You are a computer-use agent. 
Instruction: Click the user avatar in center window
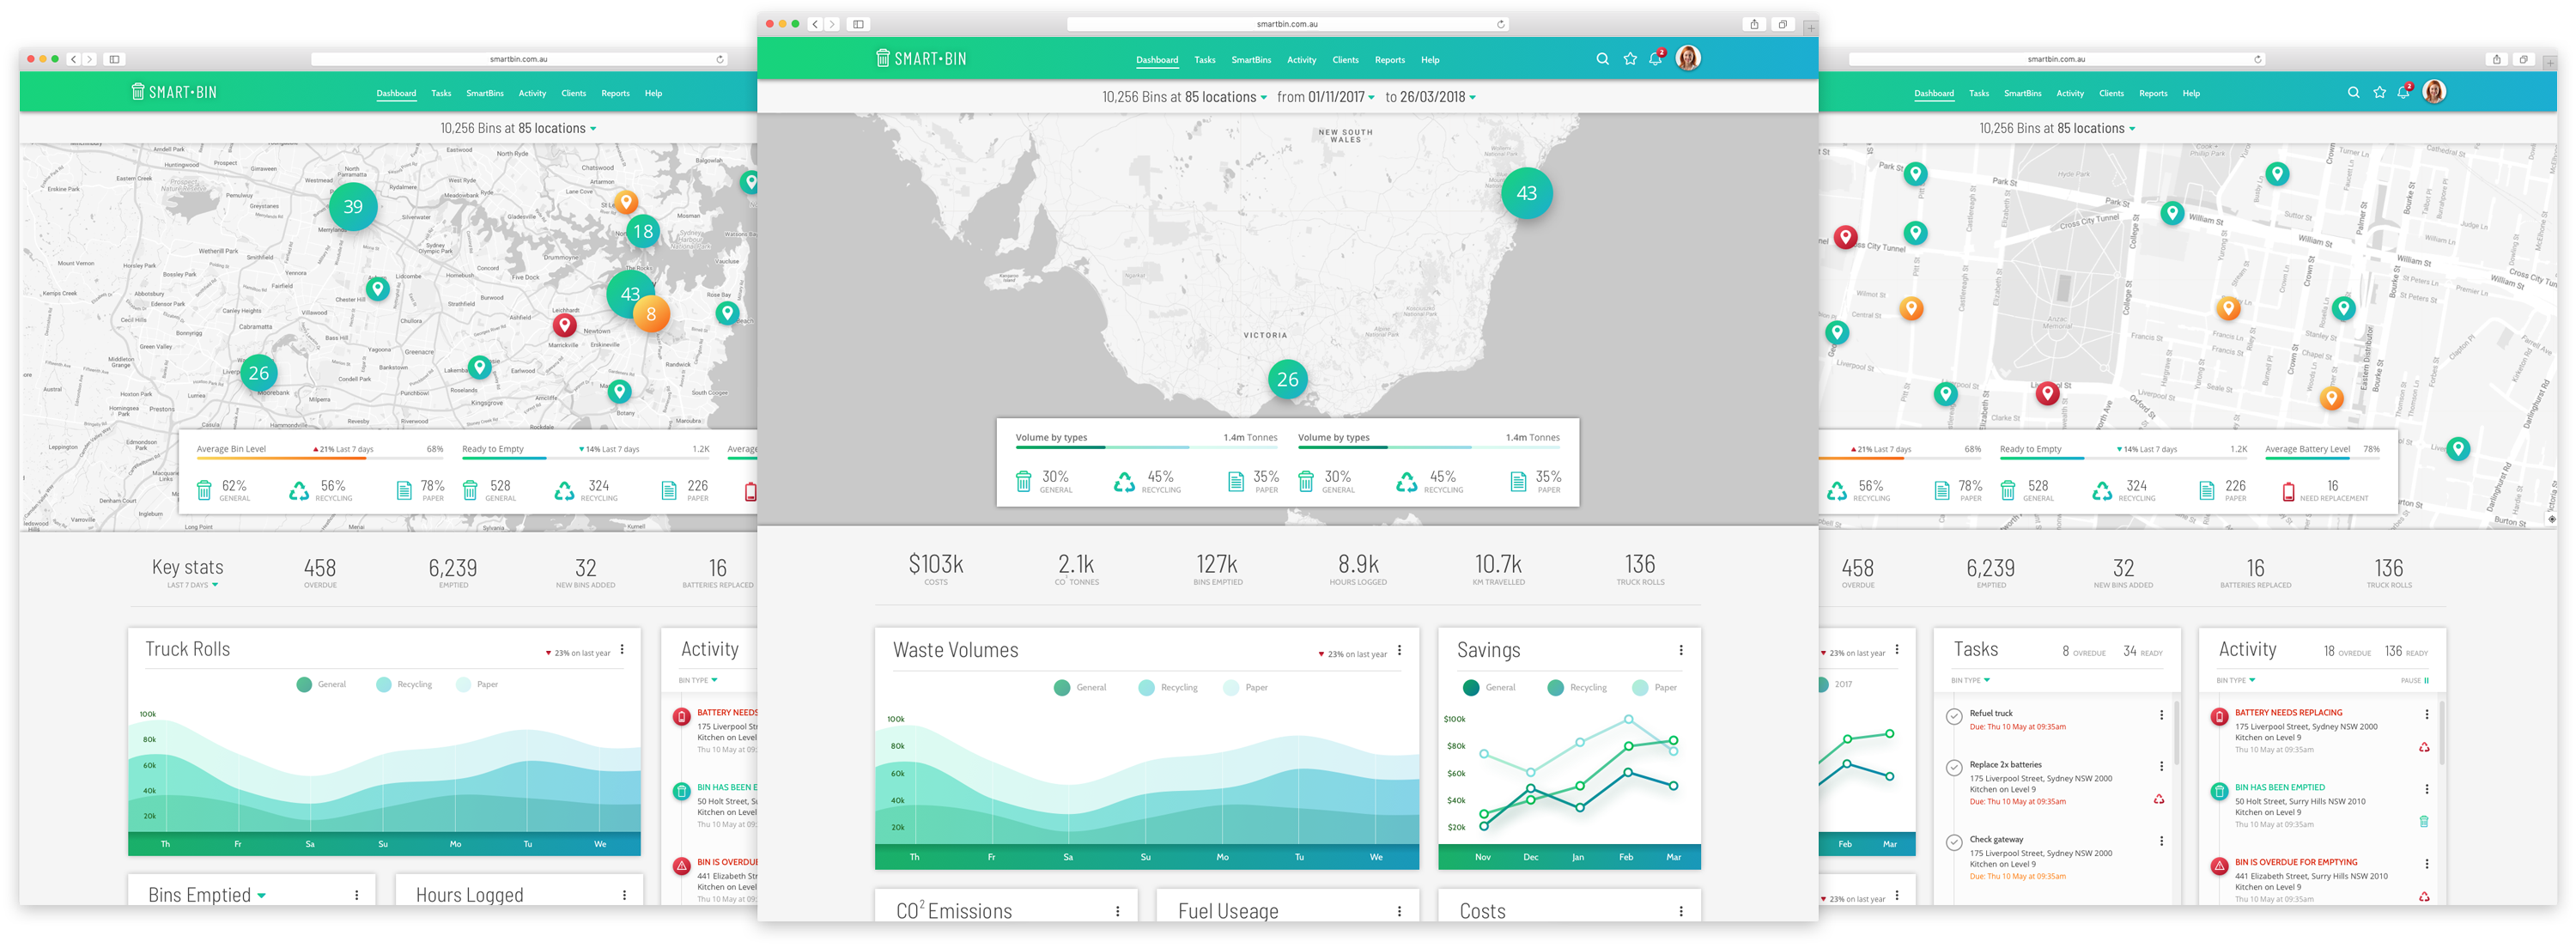pos(1688,58)
